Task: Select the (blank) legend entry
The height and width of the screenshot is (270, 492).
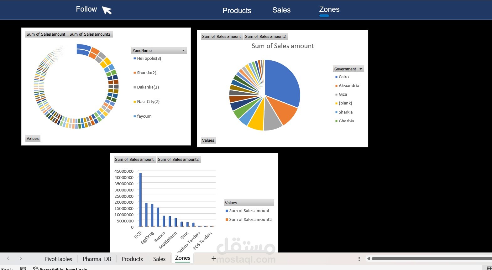Action: (x=344, y=103)
